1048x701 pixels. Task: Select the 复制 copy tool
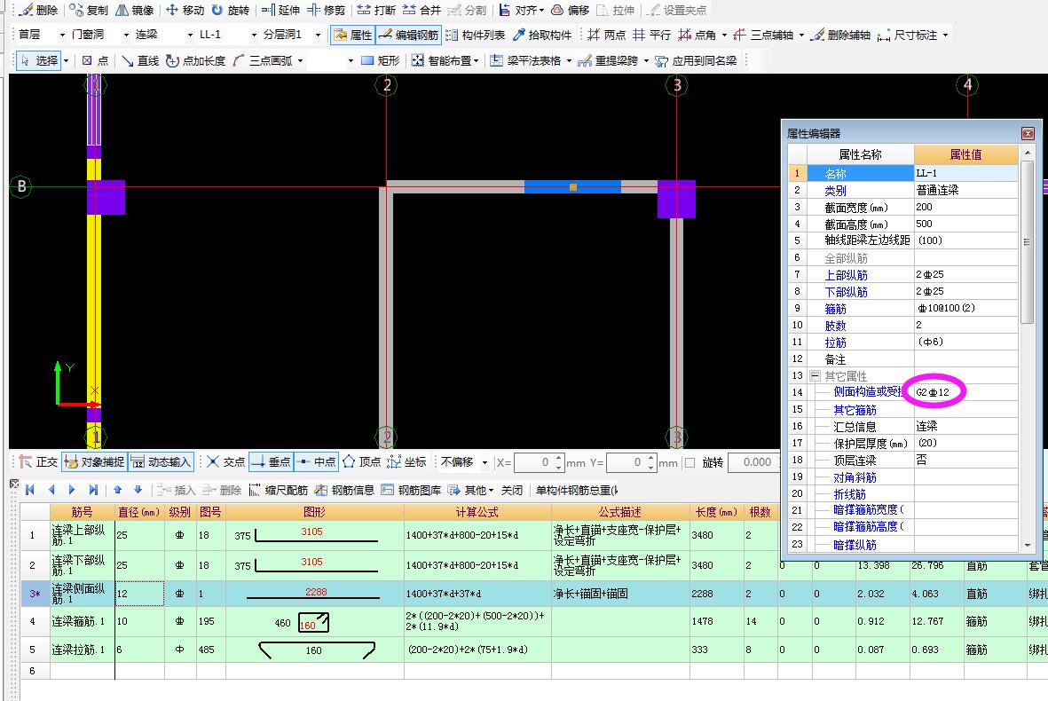(88, 10)
